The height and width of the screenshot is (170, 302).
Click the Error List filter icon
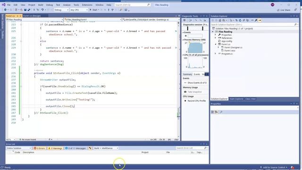[90, 148]
